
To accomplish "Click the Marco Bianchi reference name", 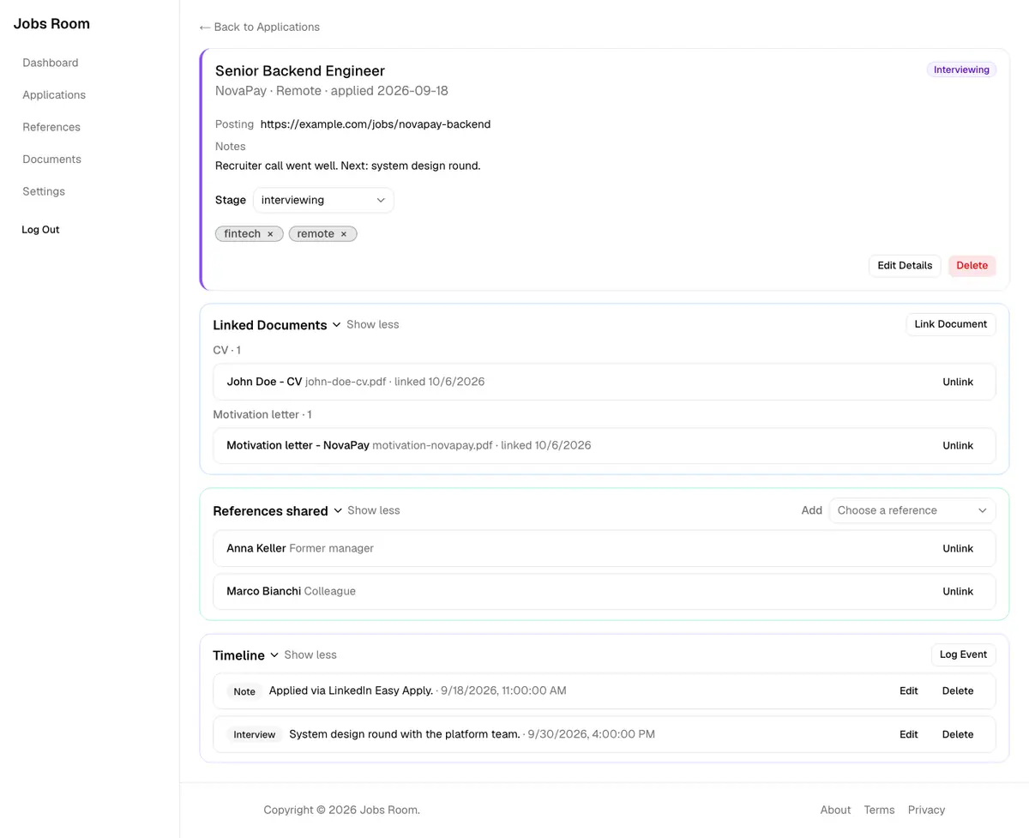I will 263,591.
